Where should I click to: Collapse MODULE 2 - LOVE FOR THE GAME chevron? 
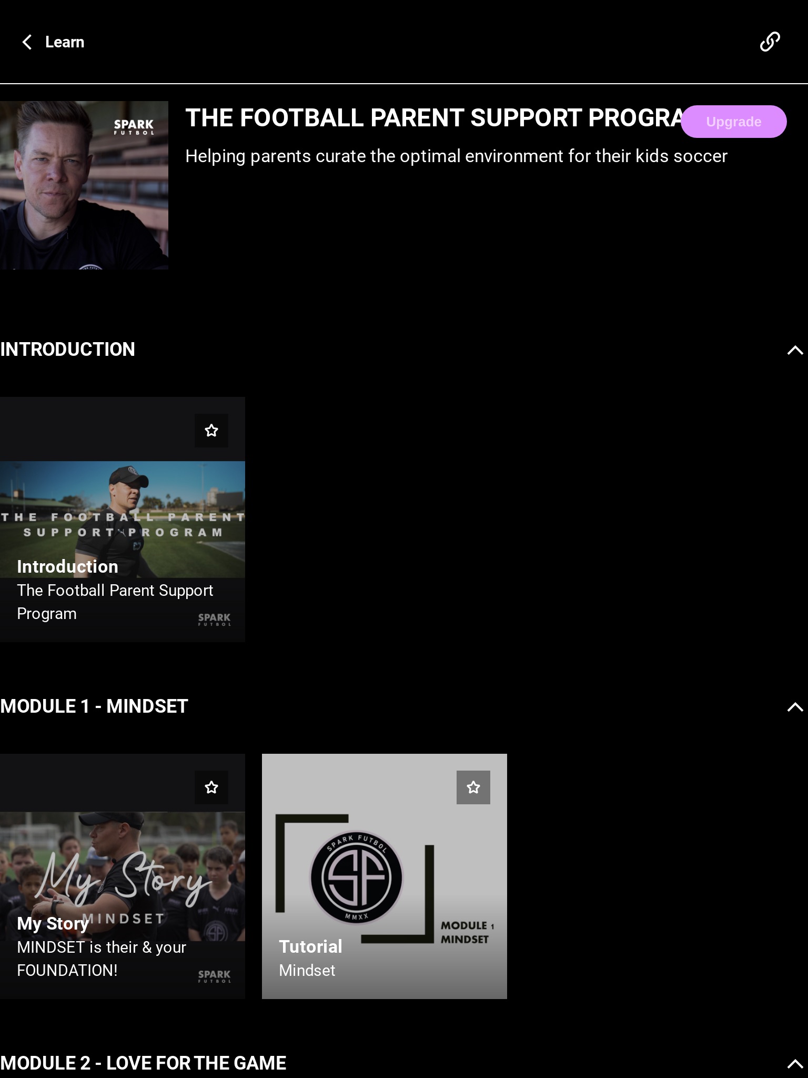[795, 1064]
